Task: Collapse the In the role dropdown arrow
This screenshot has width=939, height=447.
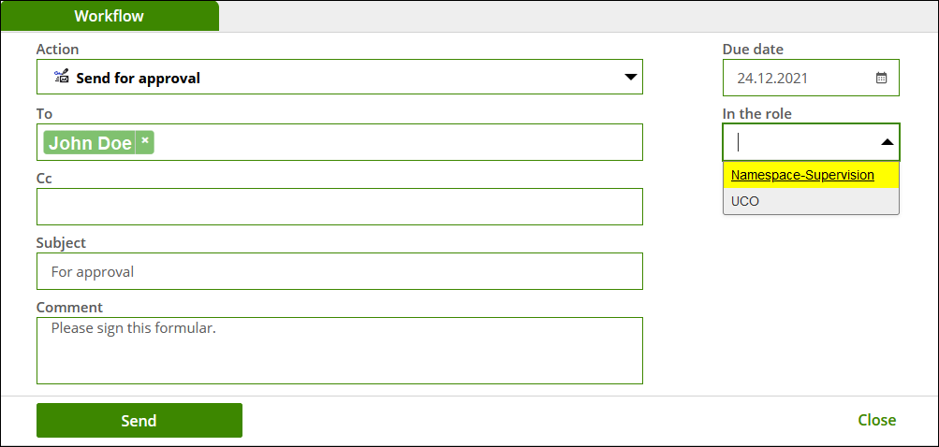Action: tap(887, 142)
